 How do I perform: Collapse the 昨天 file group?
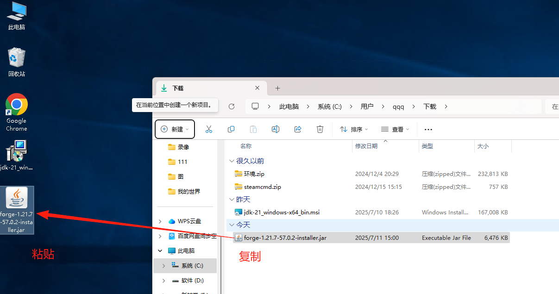(x=232, y=200)
